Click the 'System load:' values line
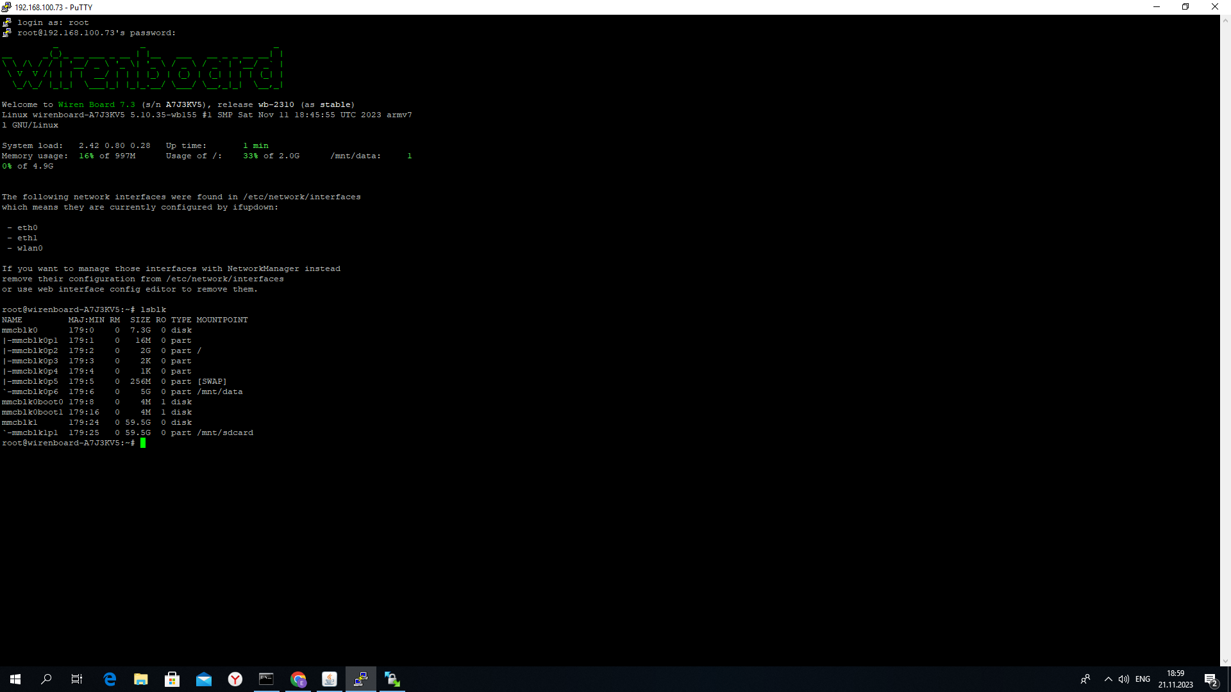1231x692 pixels. [76, 145]
